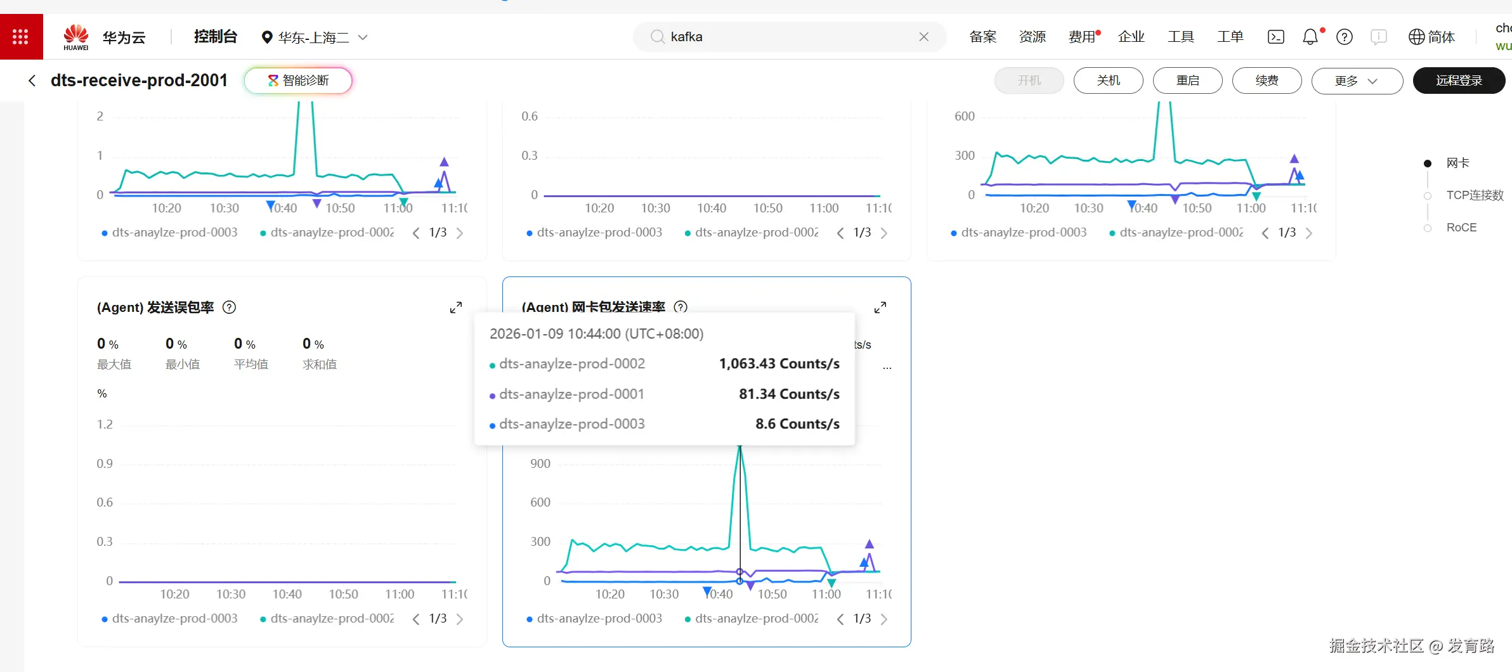Click the 续费 renew button
1512x672 pixels.
[1267, 81]
